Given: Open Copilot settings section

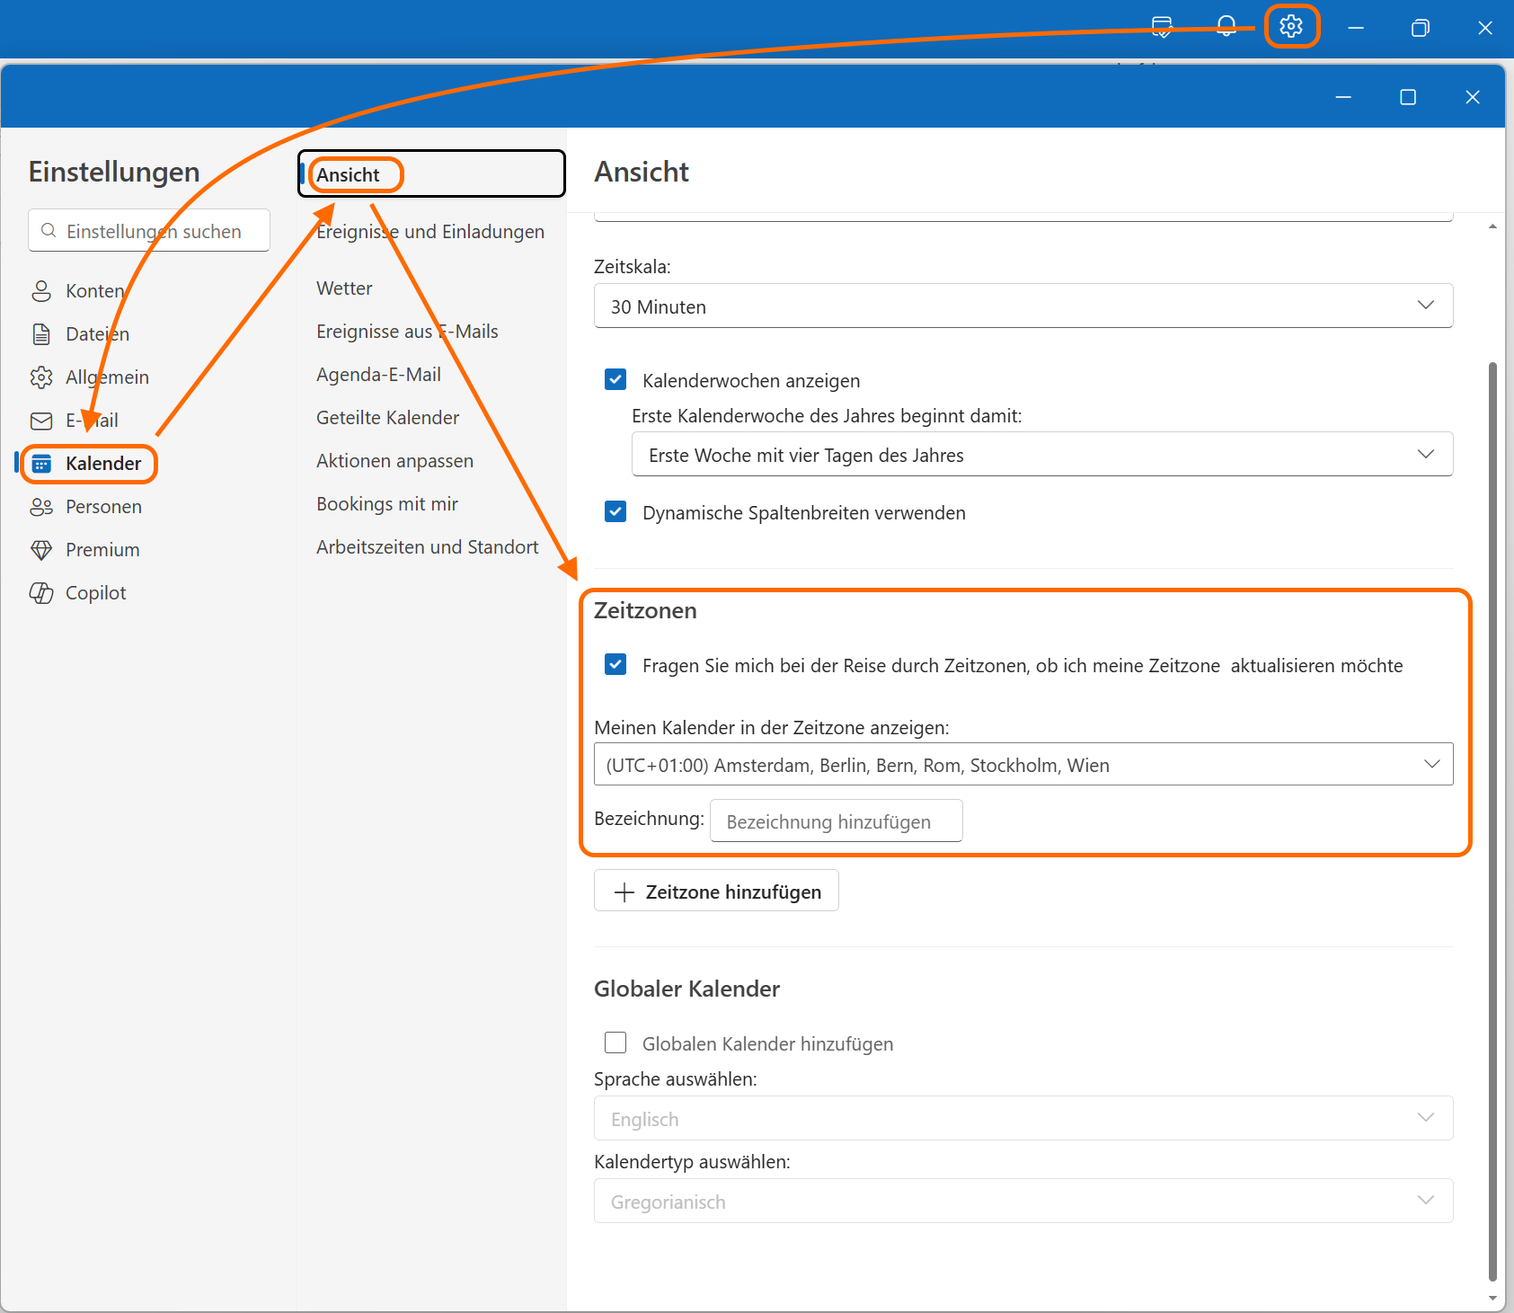Looking at the screenshot, I should [95, 593].
